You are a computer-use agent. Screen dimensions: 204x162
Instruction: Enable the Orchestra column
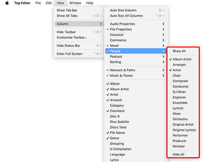(x=183, y=119)
